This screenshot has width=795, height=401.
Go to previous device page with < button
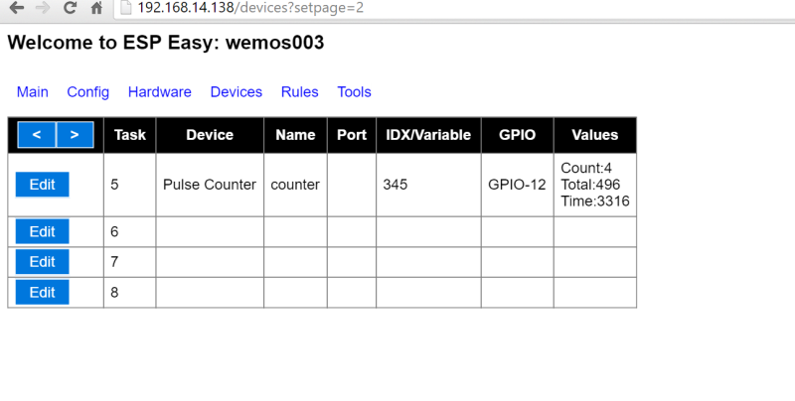37,135
